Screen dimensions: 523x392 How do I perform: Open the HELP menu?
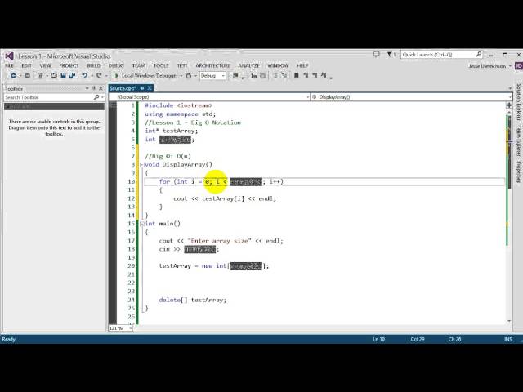pyautogui.click(x=302, y=65)
